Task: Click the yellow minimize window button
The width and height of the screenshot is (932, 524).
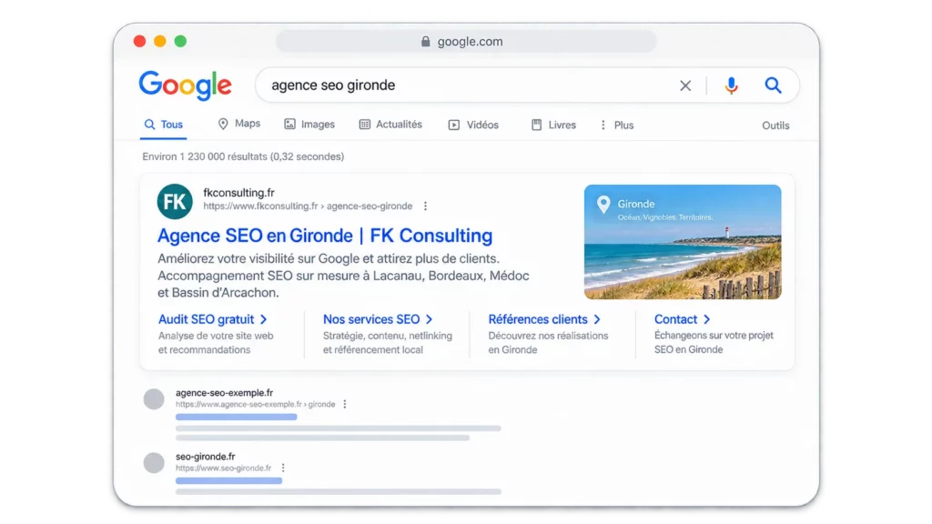Action: coord(160,41)
